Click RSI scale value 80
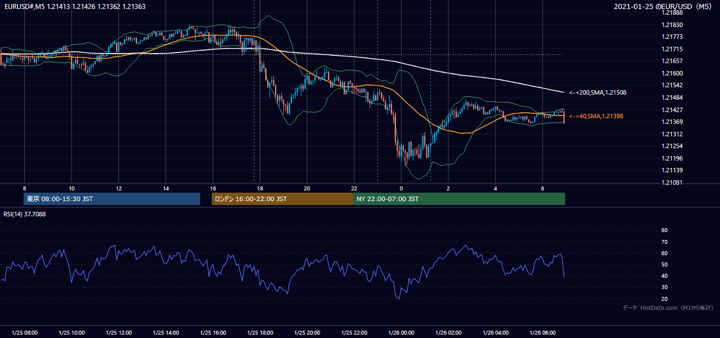Screen dimensions: 720x338 pos(664,230)
